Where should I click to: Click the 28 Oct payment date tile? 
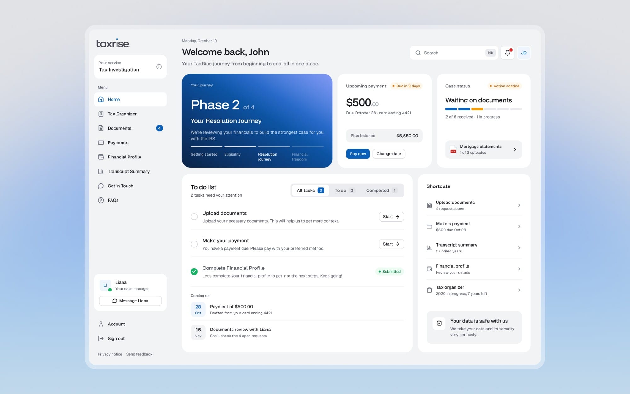[x=198, y=309]
